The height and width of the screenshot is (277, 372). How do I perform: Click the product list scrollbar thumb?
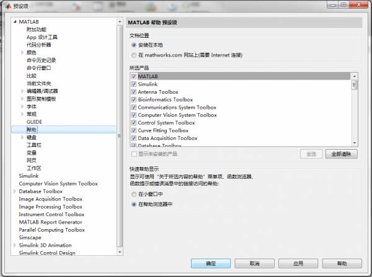(355, 84)
